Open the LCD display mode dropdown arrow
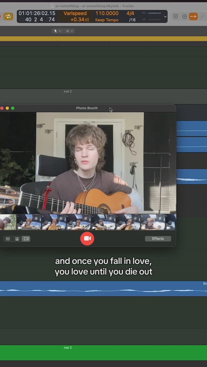Image resolution: width=207 pixels, height=367 pixels. 165,16
